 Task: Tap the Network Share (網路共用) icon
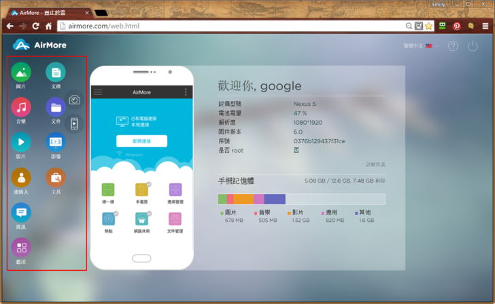[x=141, y=219]
